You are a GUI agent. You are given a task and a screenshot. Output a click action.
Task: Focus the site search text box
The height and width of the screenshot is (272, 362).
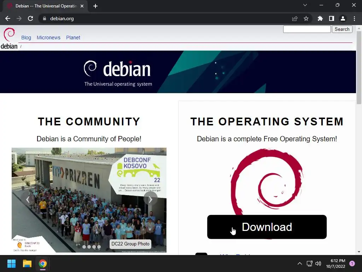click(x=307, y=29)
